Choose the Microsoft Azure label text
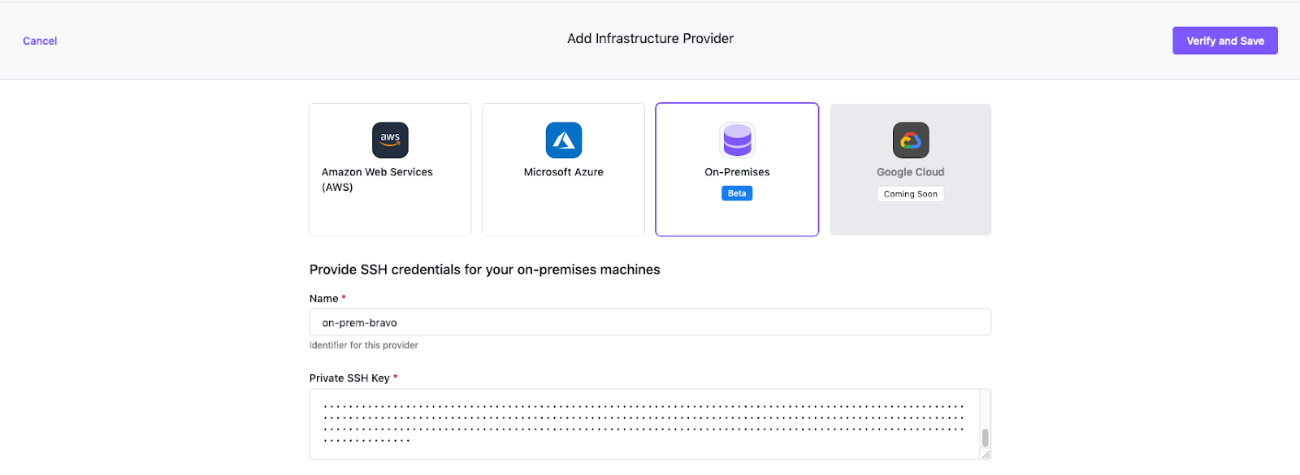This screenshot has width=1300, height=475. tap(564, 172)
